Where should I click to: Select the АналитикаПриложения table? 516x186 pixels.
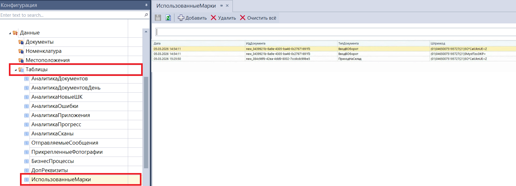pyautogui.click(x=61, y=115)
